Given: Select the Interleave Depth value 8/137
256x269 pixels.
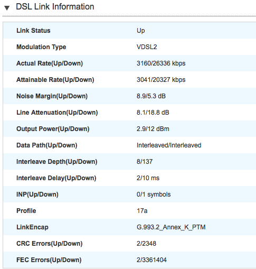Looking at the screenshot, I should click(145, 162).
